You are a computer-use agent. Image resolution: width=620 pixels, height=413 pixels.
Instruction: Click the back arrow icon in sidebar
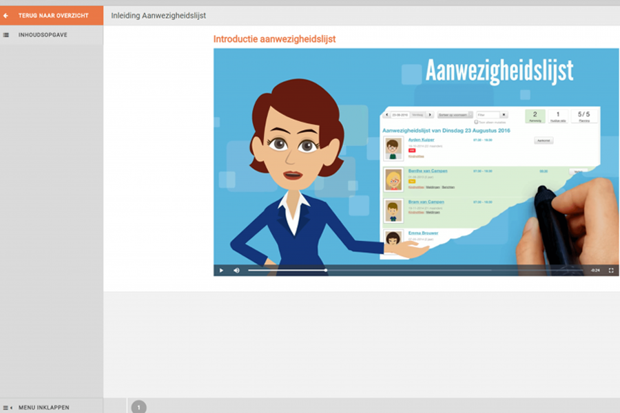click(x=6, y=15)
